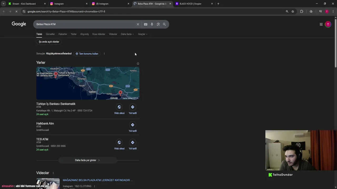
Task: Click the stop loading button in toolbar
Action: click(16, 11)
